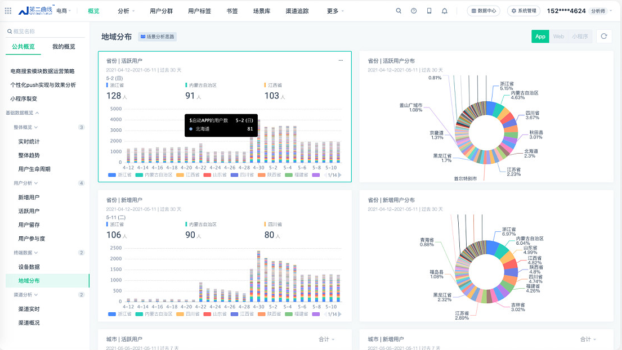Image resolution: width=622 pixels, height=350 pixels.
Task: Toggle 浙江省 legend series in 活跃用户 chart
Action: pyautogui.click(x=119, y=175)
